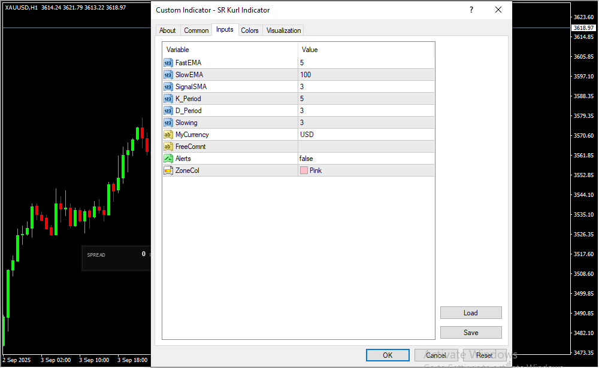599x368 pixels.
Task: Switch to the About tab
Action: tap(168, 31)
